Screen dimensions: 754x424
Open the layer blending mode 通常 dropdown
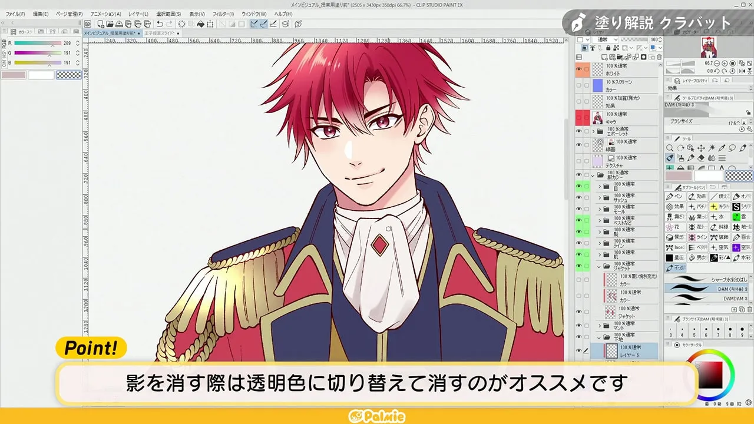(611, 39)
